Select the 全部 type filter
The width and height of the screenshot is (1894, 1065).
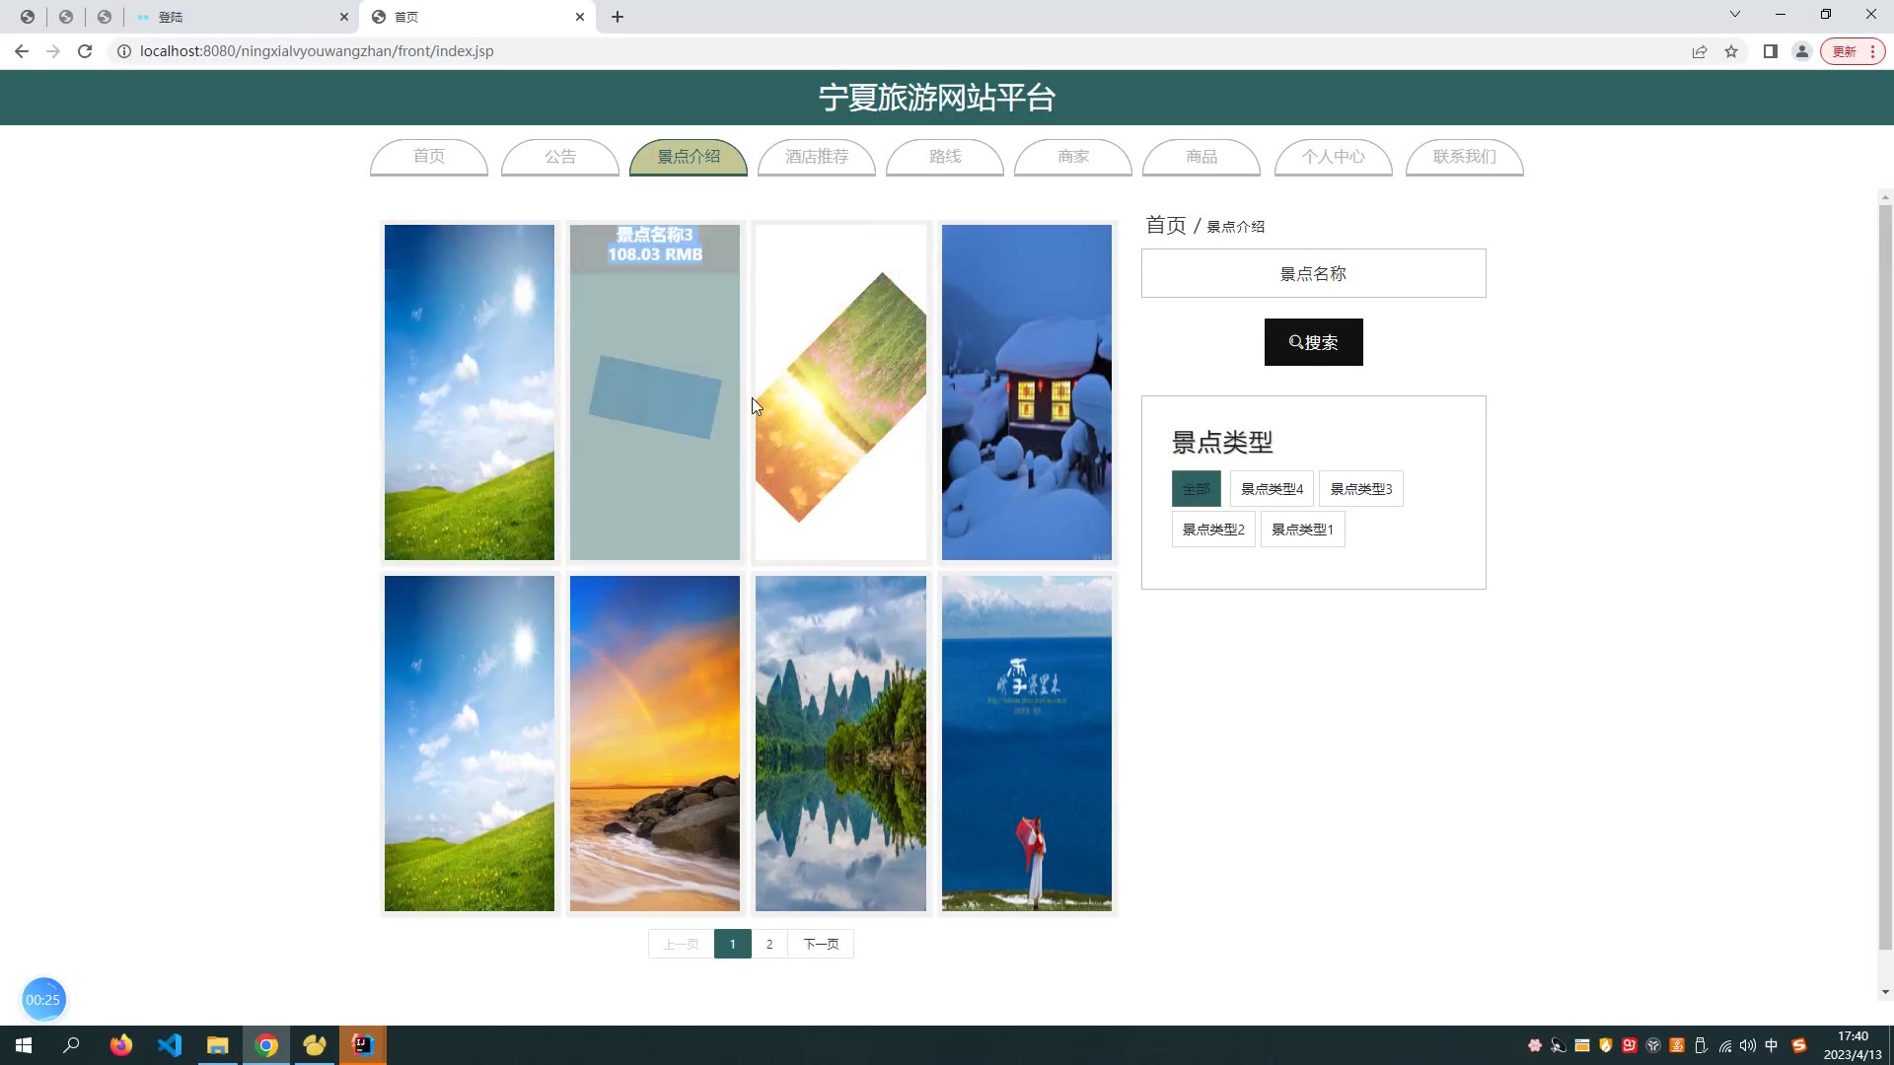1196,489
